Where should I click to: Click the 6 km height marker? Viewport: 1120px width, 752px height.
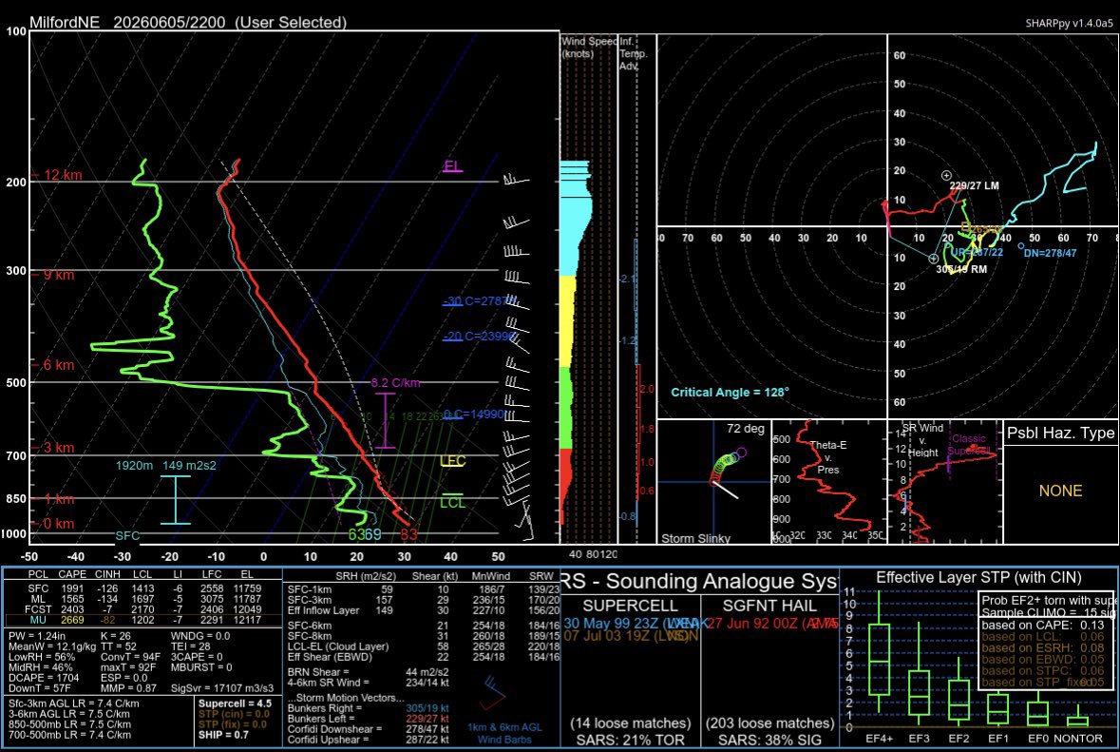click(57, 365)
